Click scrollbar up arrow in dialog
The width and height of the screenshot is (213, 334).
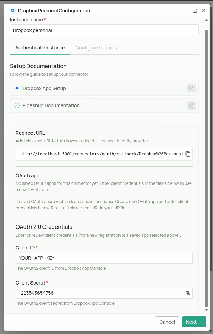[206, 20]
